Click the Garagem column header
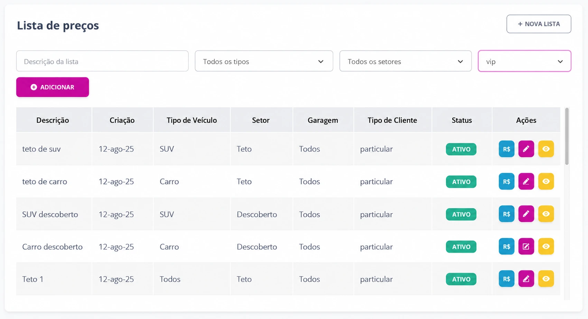Image resolution: width=588 pixels, height=319 pixels. click(x=323, y=120)
